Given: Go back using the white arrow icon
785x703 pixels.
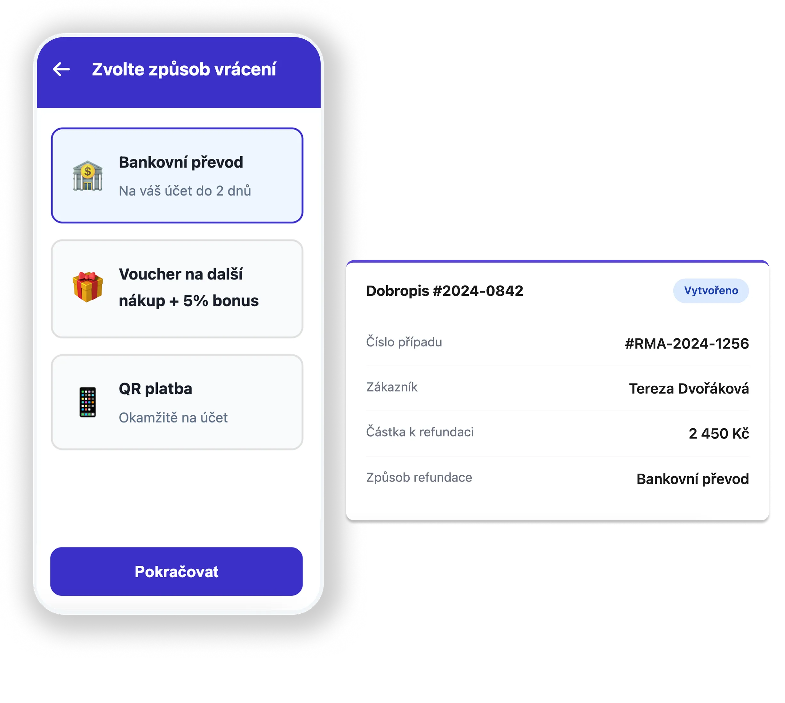Looking at the screenshot, I should pyautogui.click(x=61, y=69).
